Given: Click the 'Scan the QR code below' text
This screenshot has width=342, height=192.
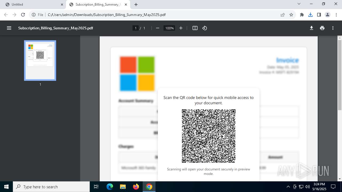Looking at the screenshot, I should click(208, 100).
